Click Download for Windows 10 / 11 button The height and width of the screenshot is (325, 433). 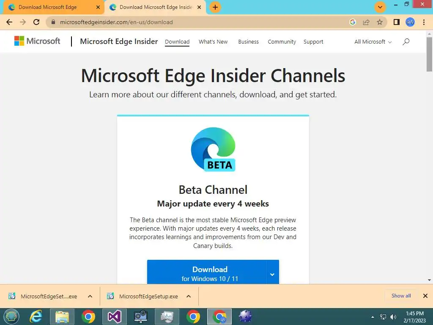(206, 272)
